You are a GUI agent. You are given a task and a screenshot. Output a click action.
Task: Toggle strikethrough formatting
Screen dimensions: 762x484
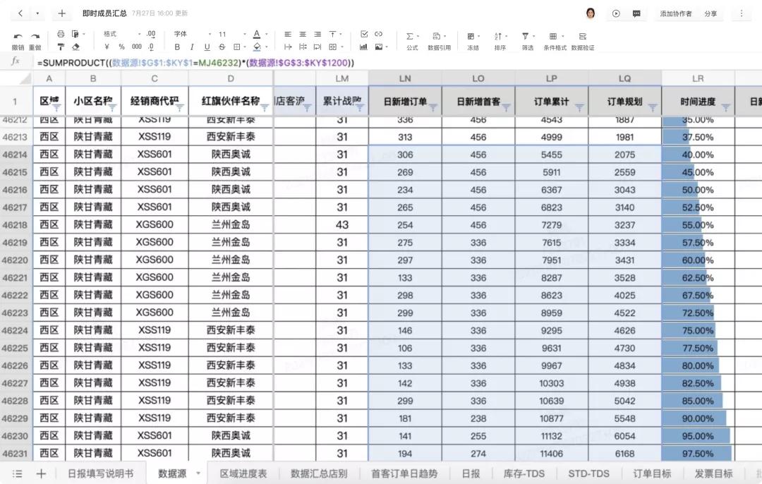coord(221,45)
